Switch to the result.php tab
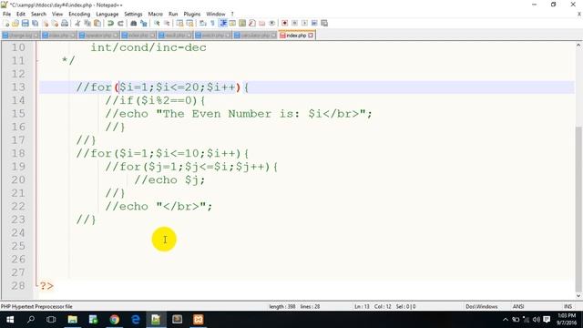 175,36
